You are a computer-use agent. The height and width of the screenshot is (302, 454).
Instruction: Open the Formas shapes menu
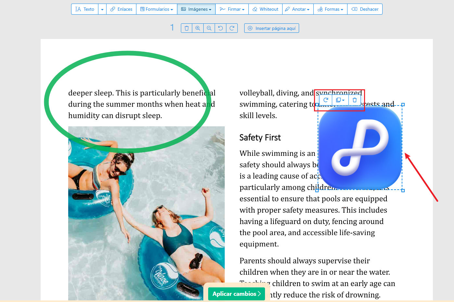click(331, 9)
